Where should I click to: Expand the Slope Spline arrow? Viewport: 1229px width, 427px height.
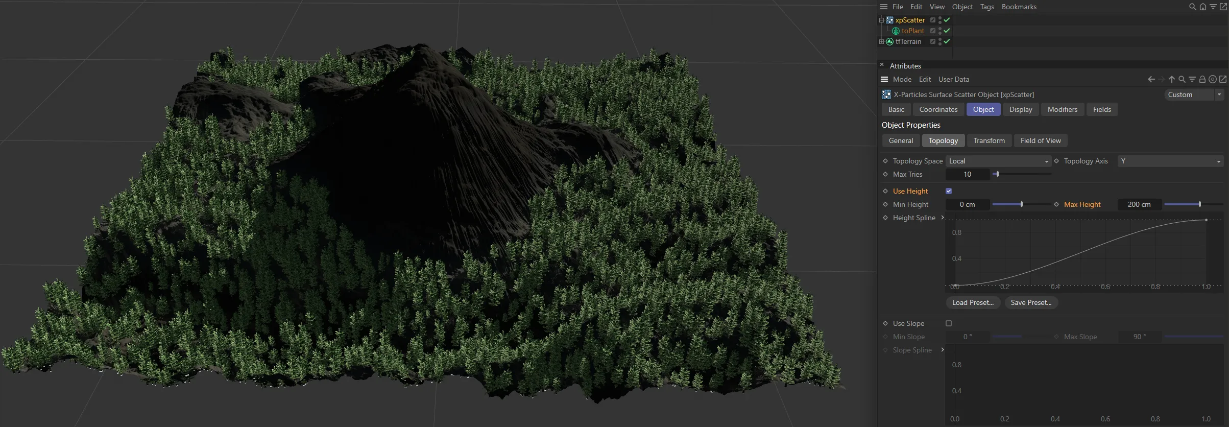[943, 350]
